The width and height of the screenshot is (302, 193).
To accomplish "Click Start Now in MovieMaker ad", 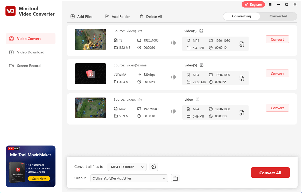I will [39, 179].
